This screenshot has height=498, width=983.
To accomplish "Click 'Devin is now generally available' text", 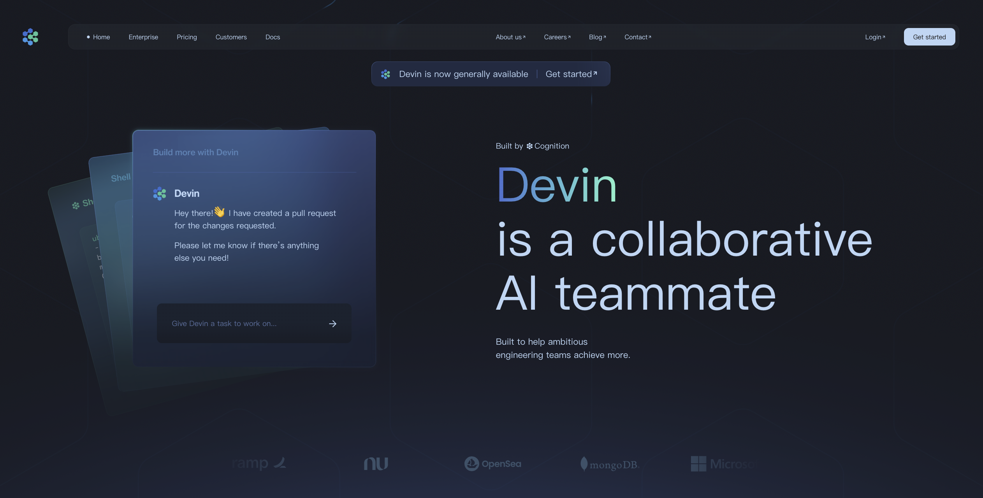I will (463, 74).
